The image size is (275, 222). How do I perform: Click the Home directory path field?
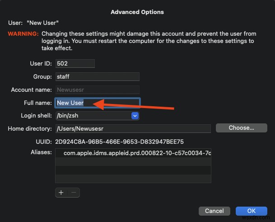tap(133, 129)
